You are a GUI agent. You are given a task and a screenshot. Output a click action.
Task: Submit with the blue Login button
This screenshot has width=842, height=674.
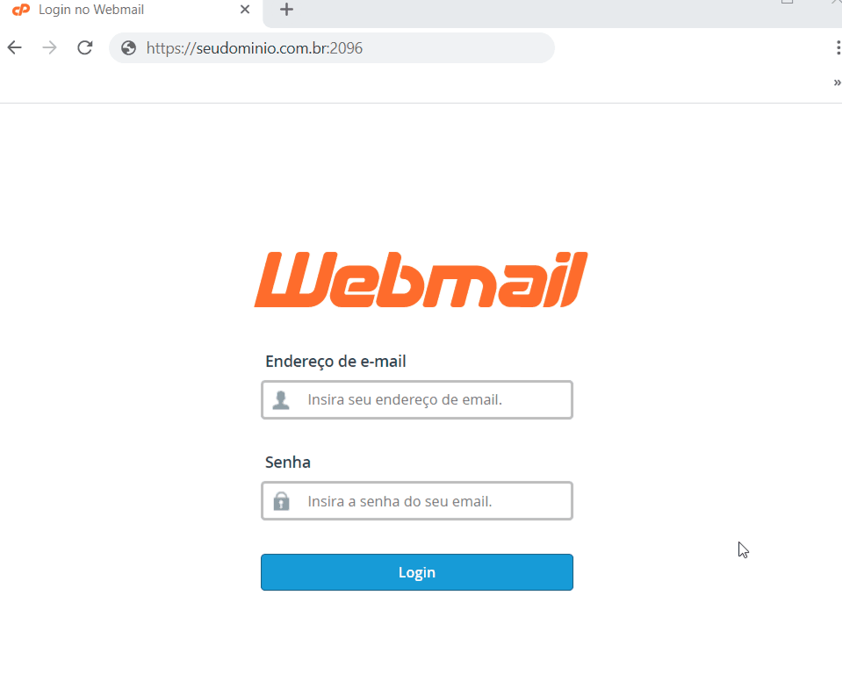click(x=417, y=572)
